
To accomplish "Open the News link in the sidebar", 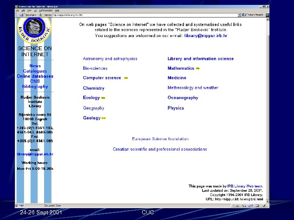I will pyautogui.click(x=35, y=66).
